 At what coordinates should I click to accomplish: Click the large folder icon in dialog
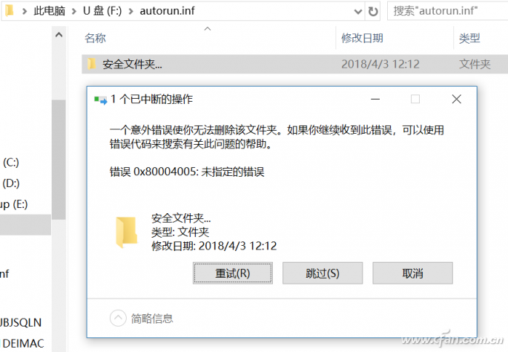click(127, 232)
